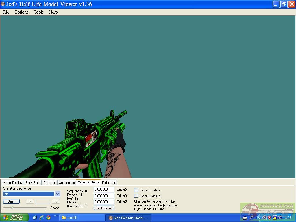Expand hidden system tray icons arrow
Image resolution: width=296 pixels, height=222 pixels.
259,218
